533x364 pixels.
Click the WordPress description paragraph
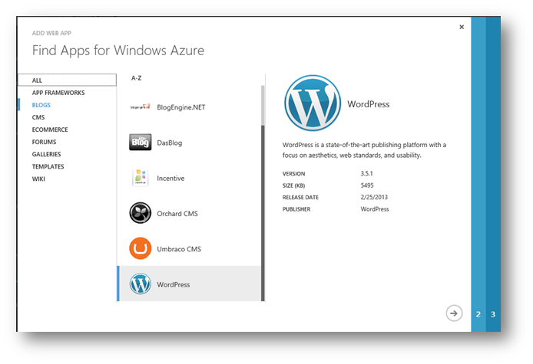pos(364,150)
